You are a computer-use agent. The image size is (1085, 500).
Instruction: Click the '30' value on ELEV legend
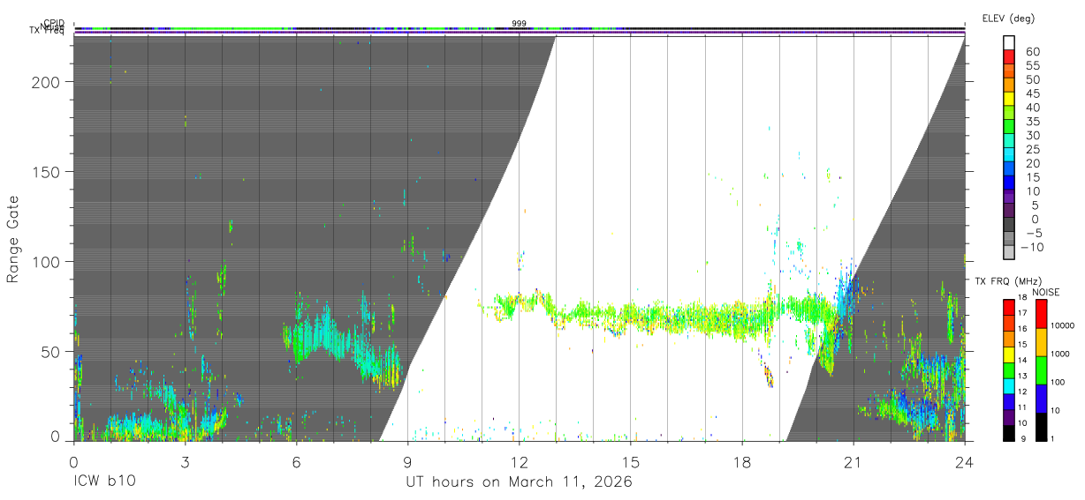pyautogui.click(x=1033, y=135)
